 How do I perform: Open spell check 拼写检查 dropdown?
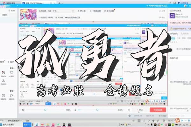15,121
